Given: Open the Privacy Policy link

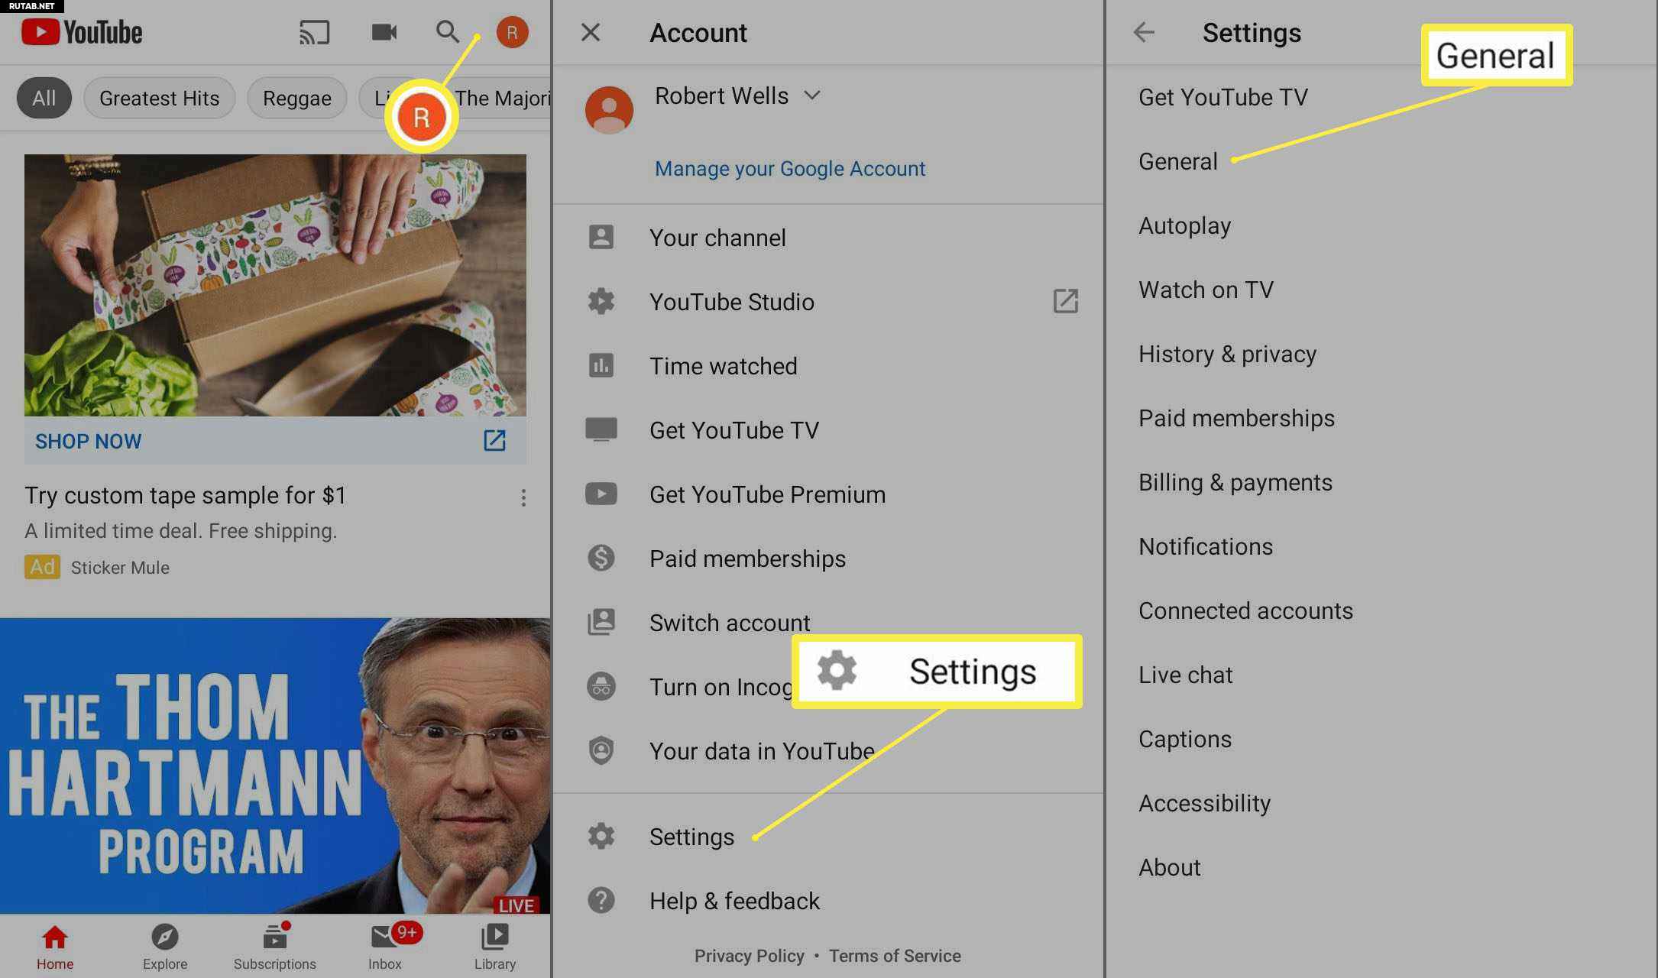Looking at the screenshot, I should click(x=749, y=956).
